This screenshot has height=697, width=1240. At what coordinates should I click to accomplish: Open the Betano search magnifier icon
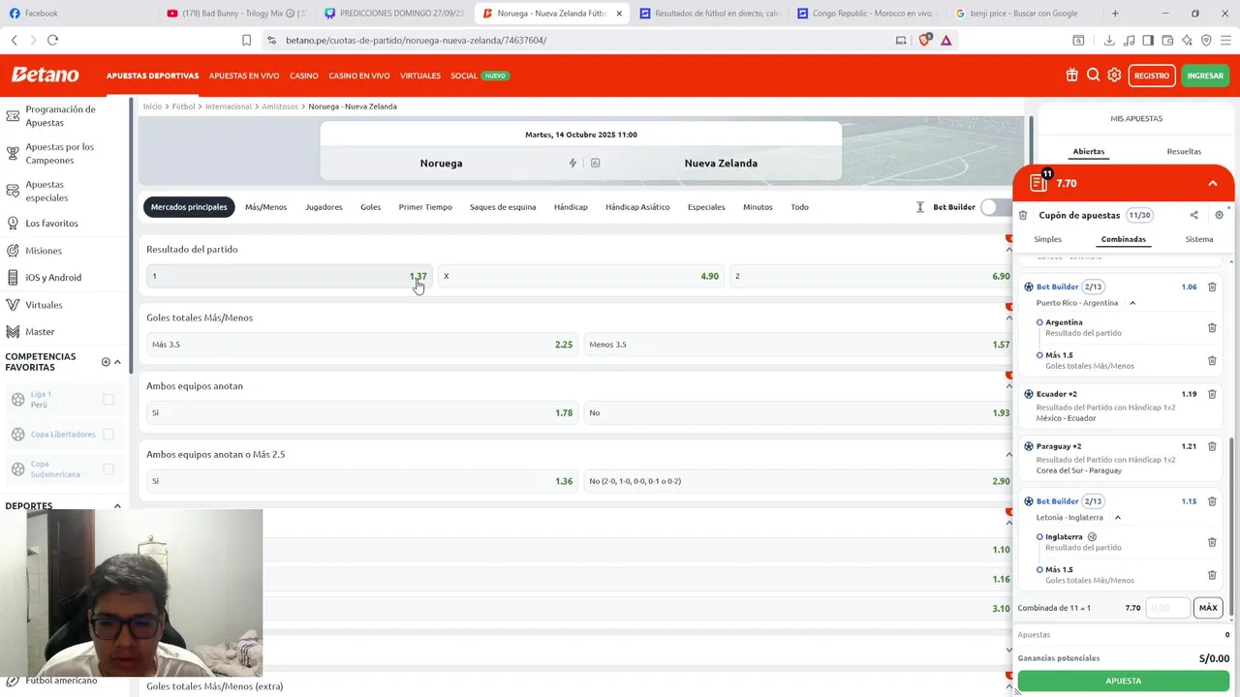tap(1093, 76)
